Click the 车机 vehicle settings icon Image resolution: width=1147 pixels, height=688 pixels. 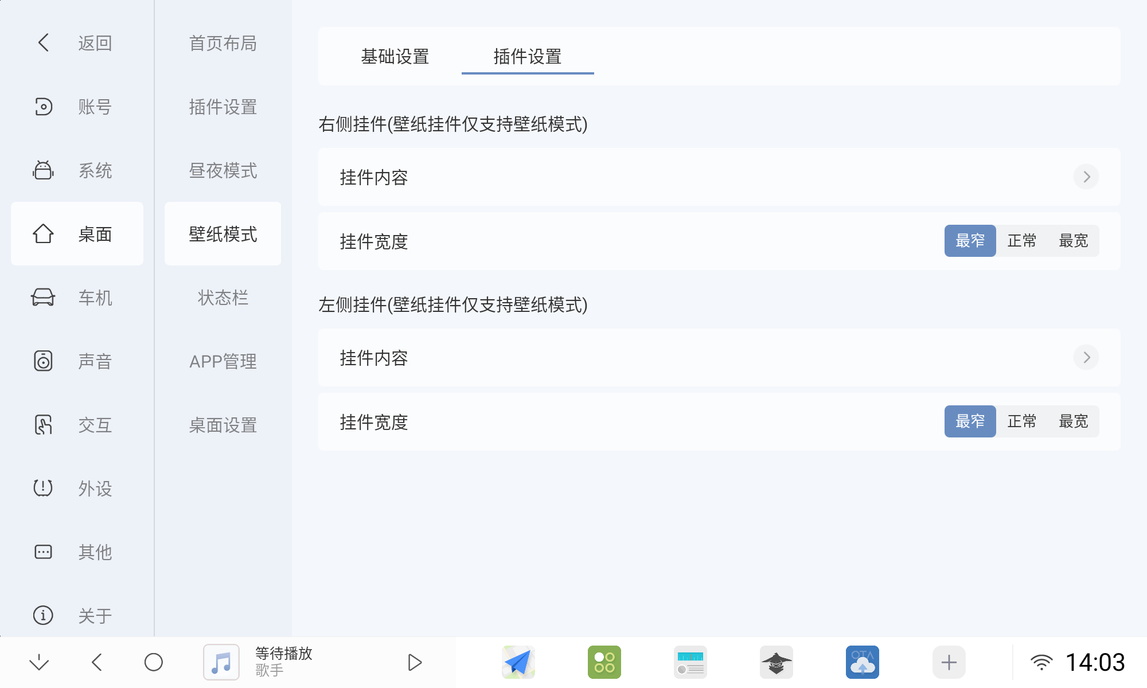click(x=76, y=298)
